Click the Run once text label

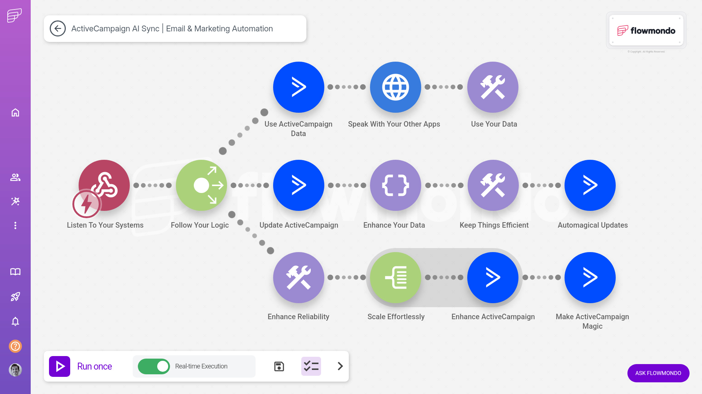click(x=95, y=366)
